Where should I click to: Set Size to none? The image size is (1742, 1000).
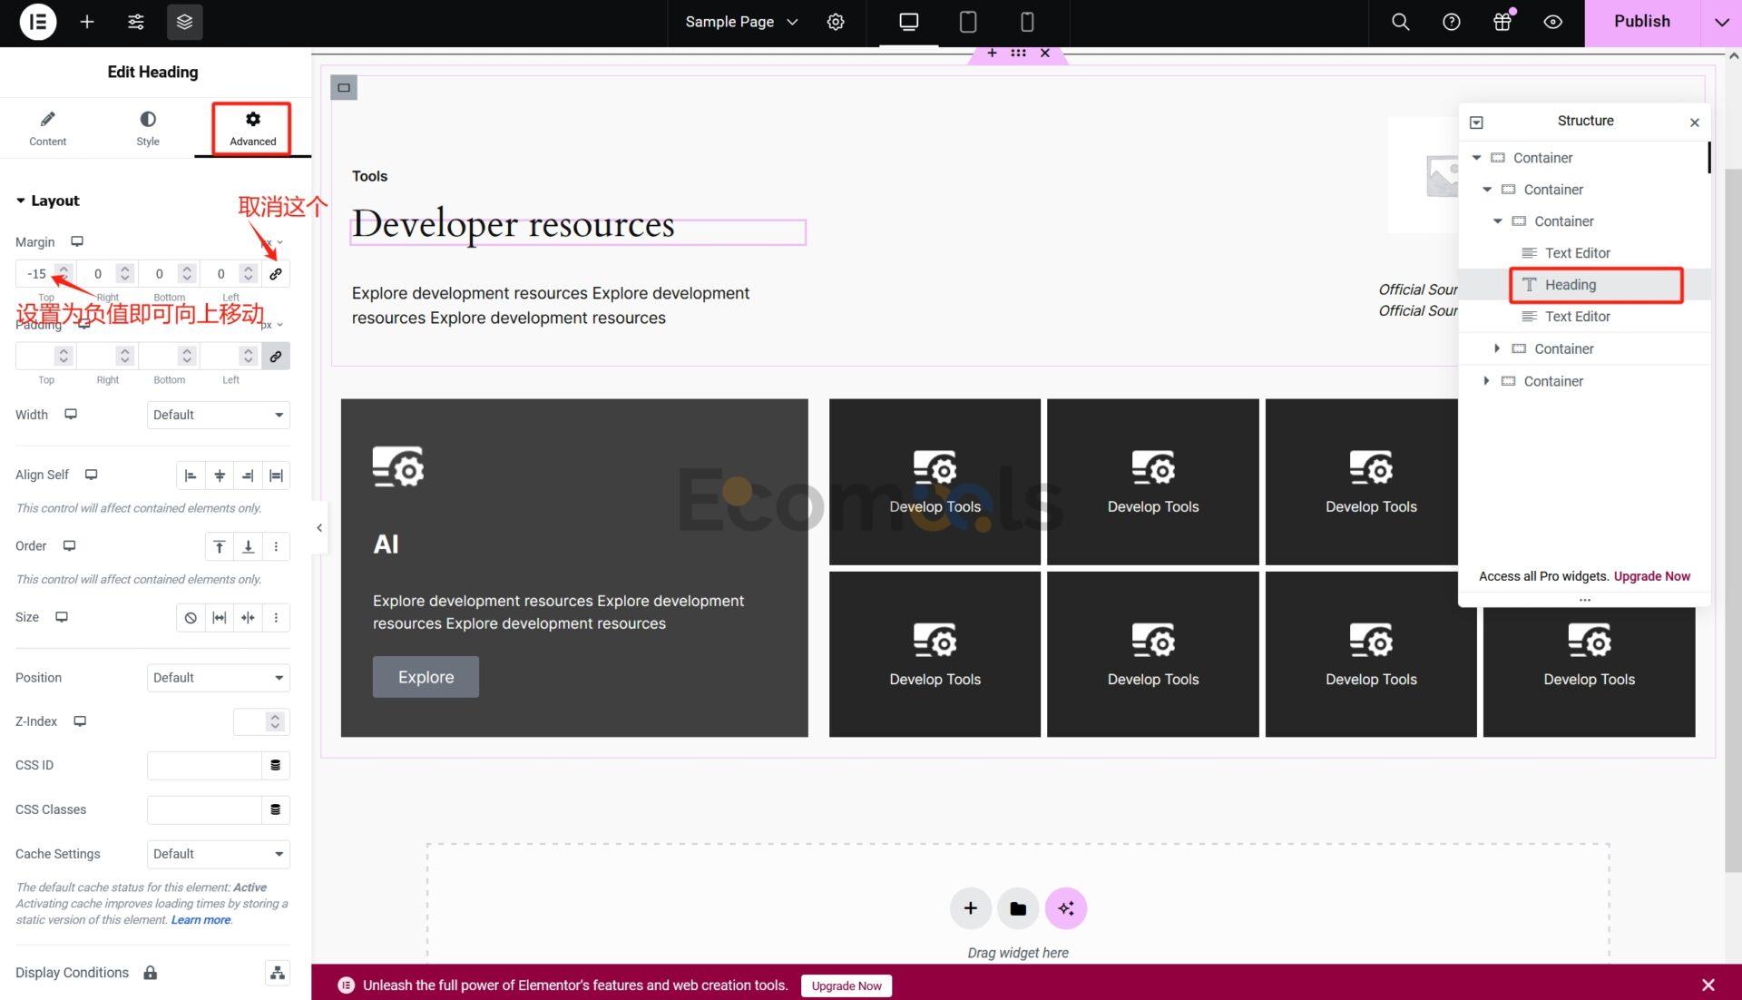click(x=191, y=618)
